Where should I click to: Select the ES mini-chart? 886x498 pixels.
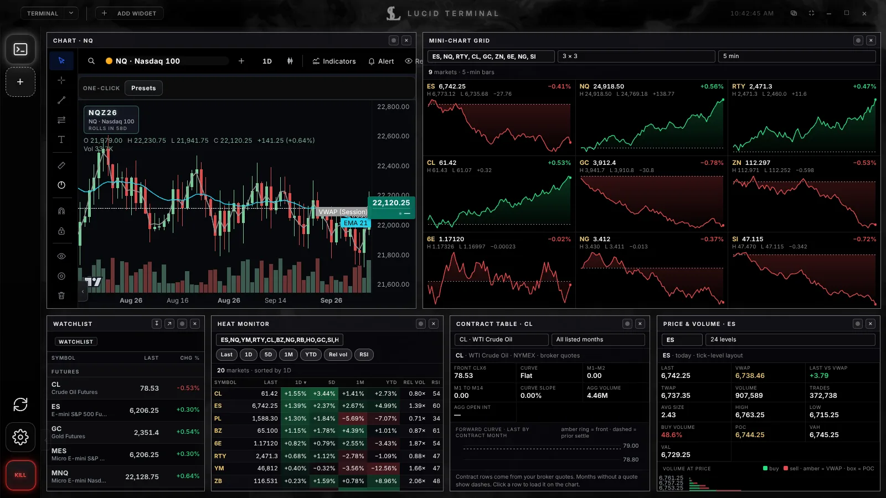(499, 117)
